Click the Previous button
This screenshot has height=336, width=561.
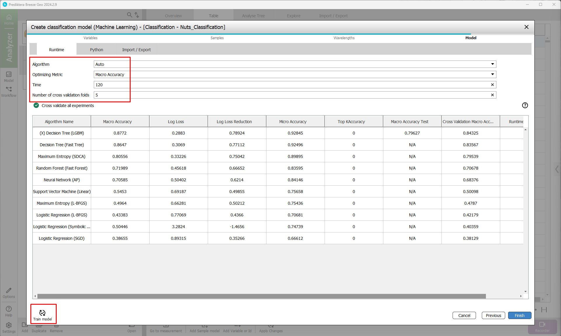click(493, 316)
